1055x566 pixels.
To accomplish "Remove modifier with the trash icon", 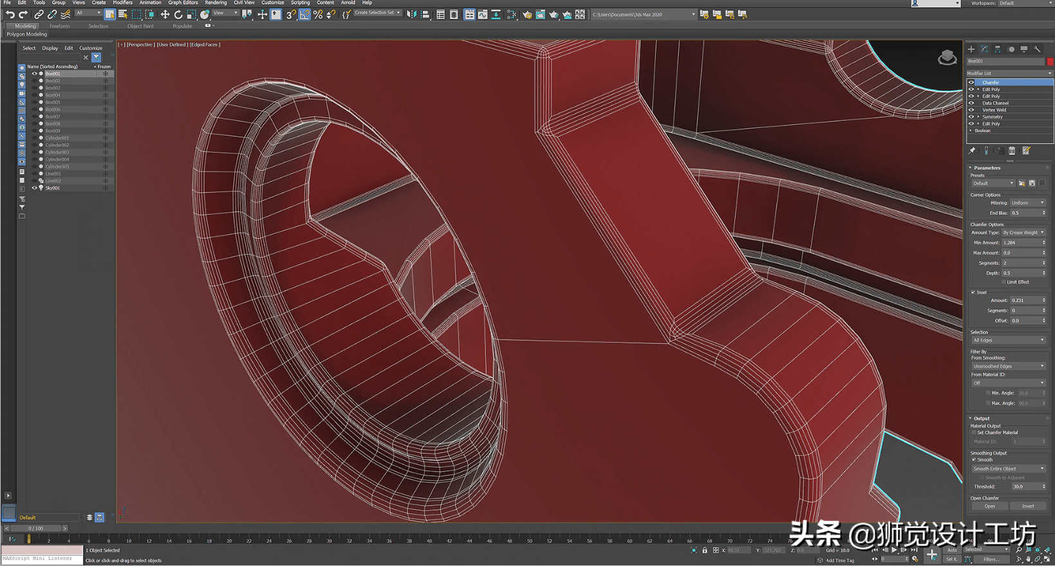I will point(1012,151).
